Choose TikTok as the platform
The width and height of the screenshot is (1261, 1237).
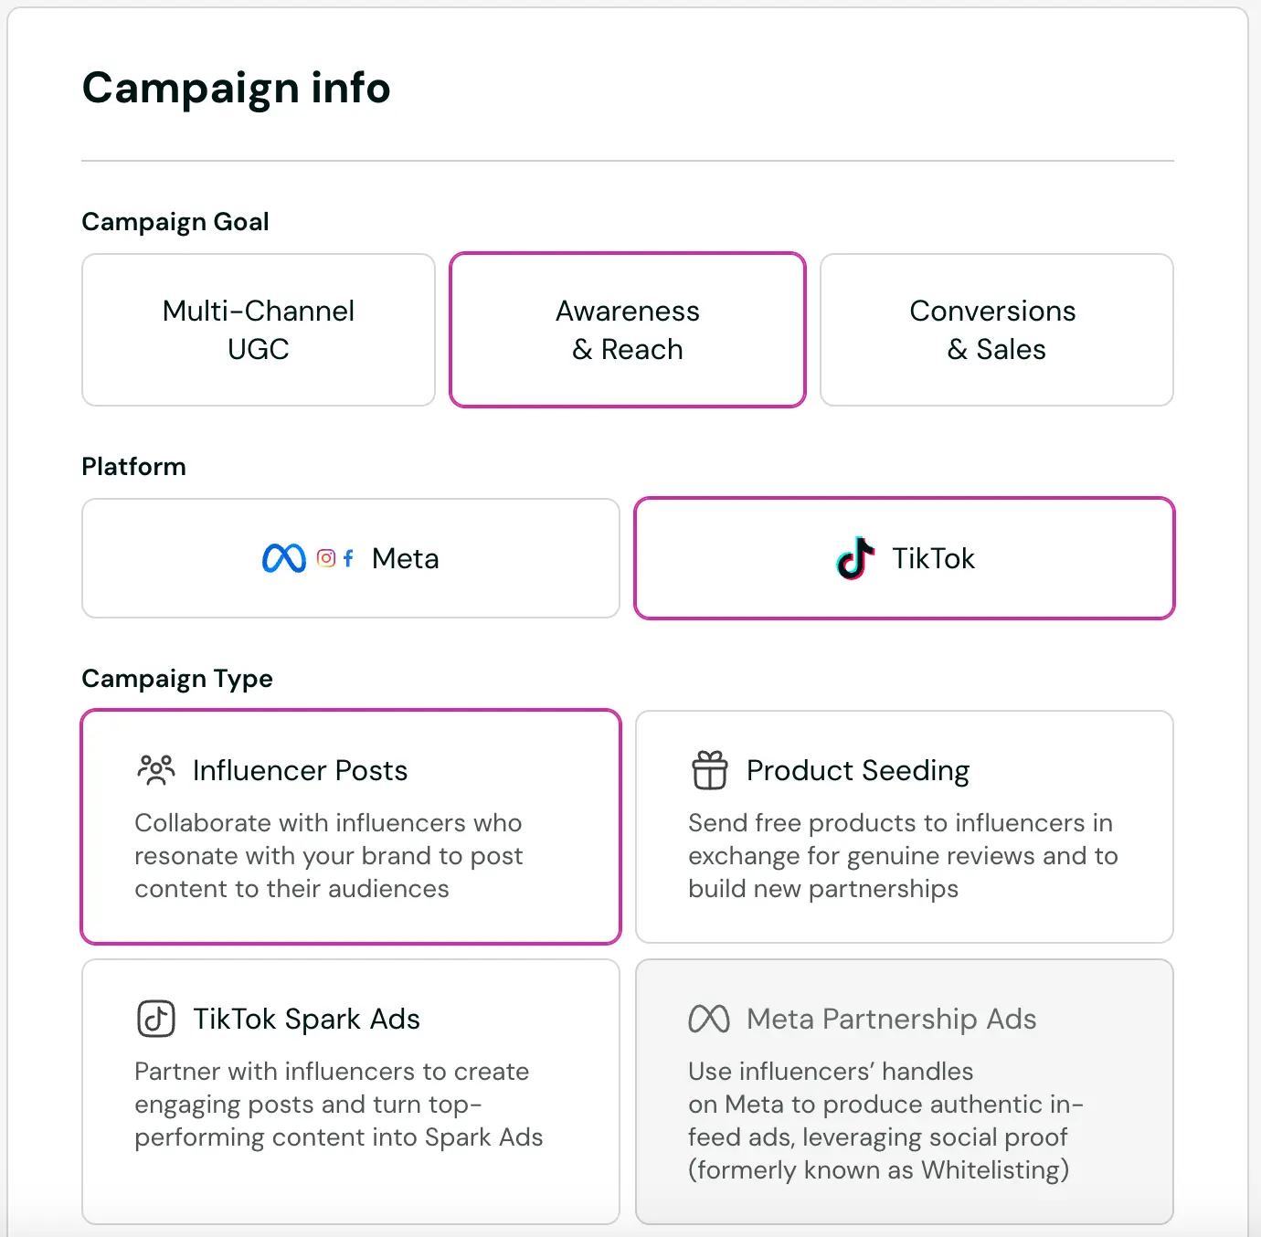coord(904,558)
